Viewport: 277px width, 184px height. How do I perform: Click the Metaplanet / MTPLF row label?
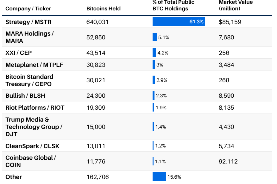35,65
